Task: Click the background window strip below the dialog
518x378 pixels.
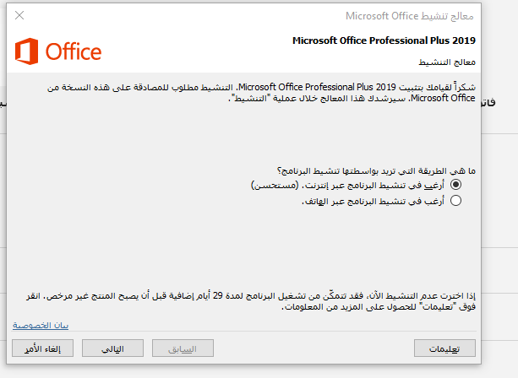Action: click(259, 371)
